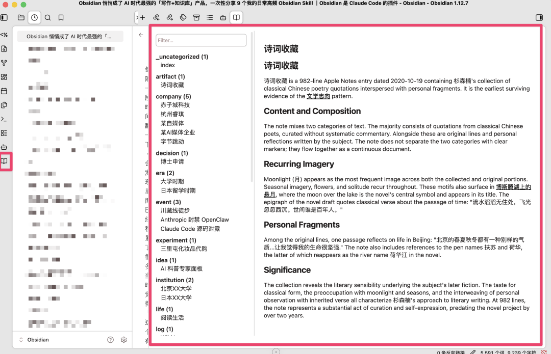The height and width of the screenshot is (354, 551).
Task: Open the '川藏线徒步' event page
Action: pyautogui.click(x=175, y=210)
